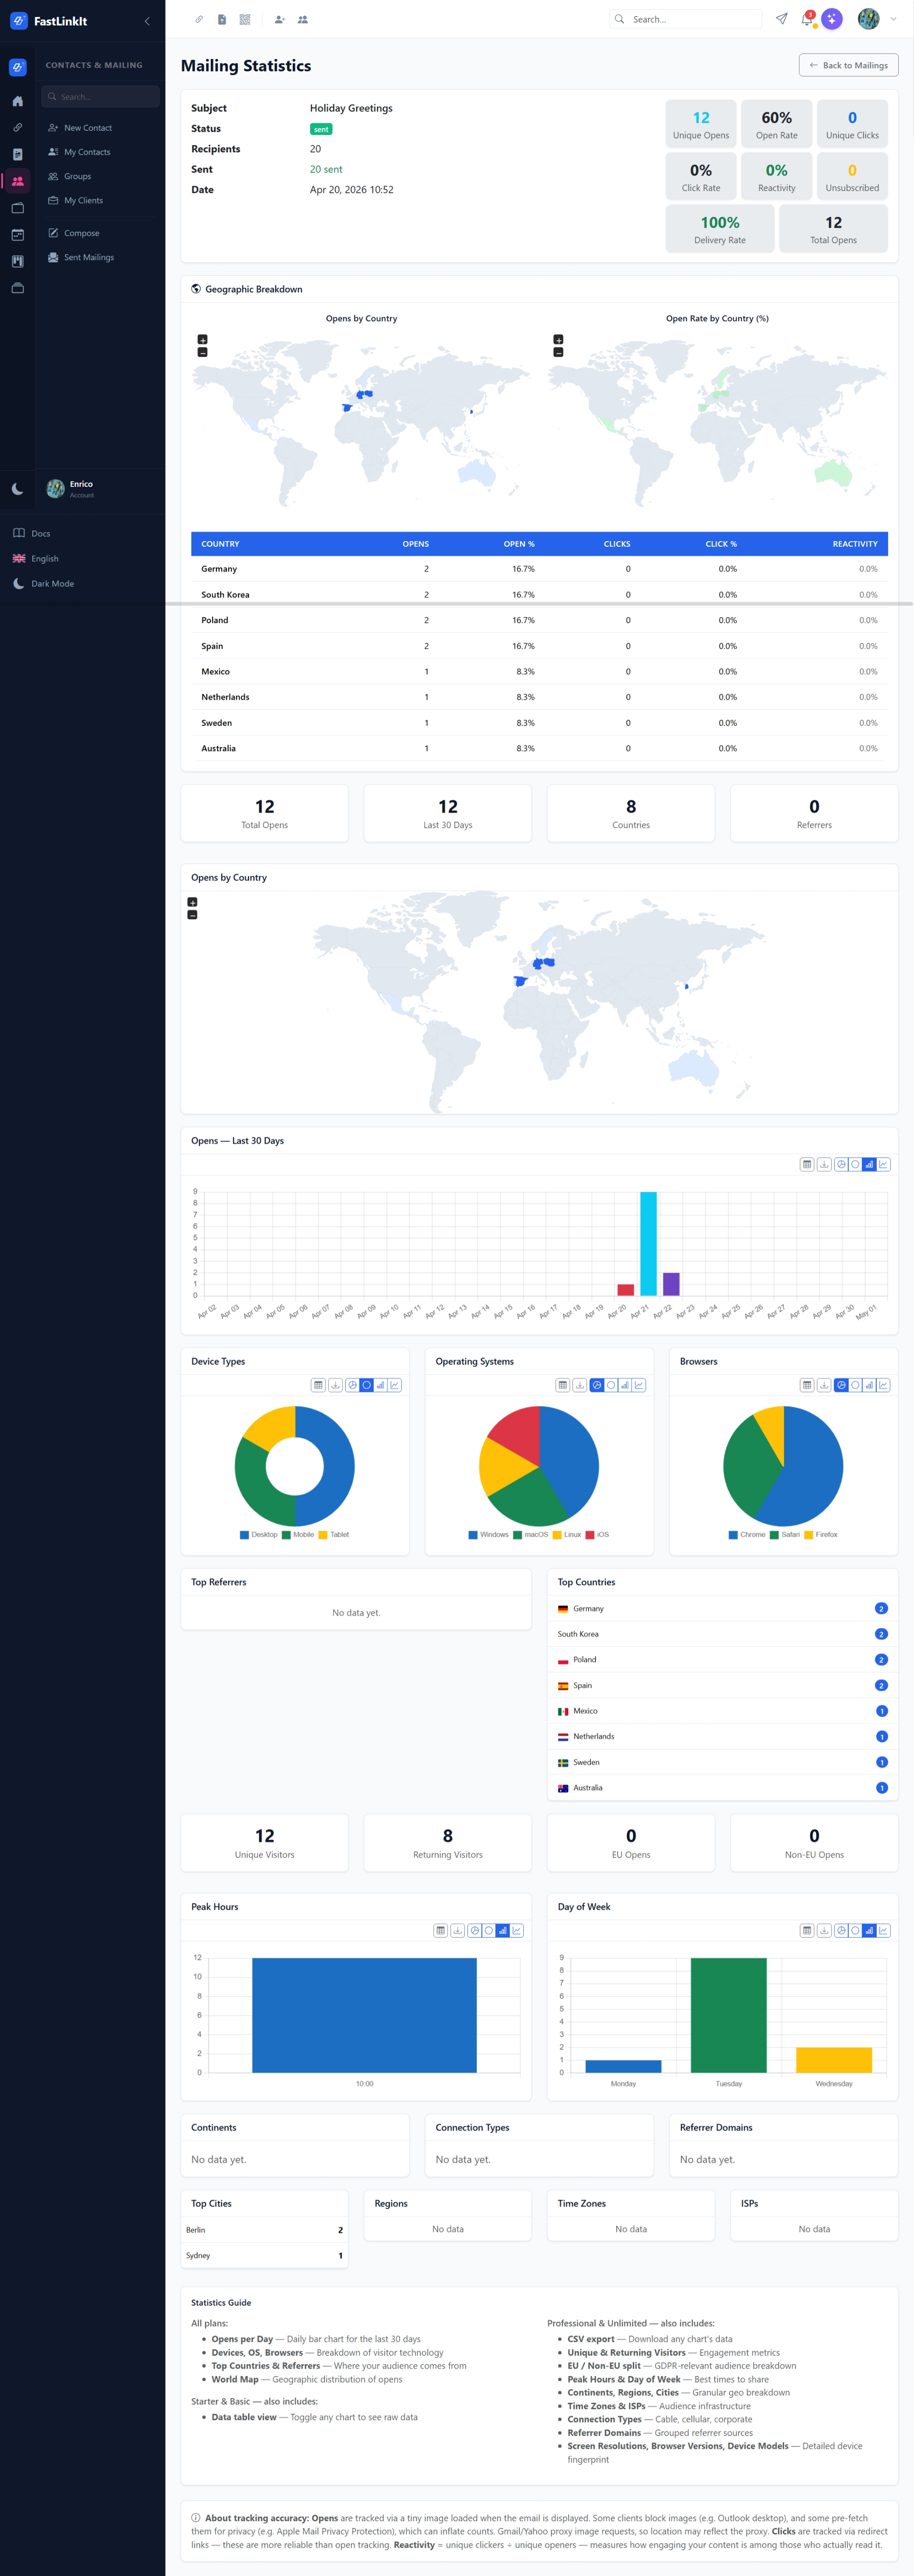Toggle Dark Mode

[52, 583]
